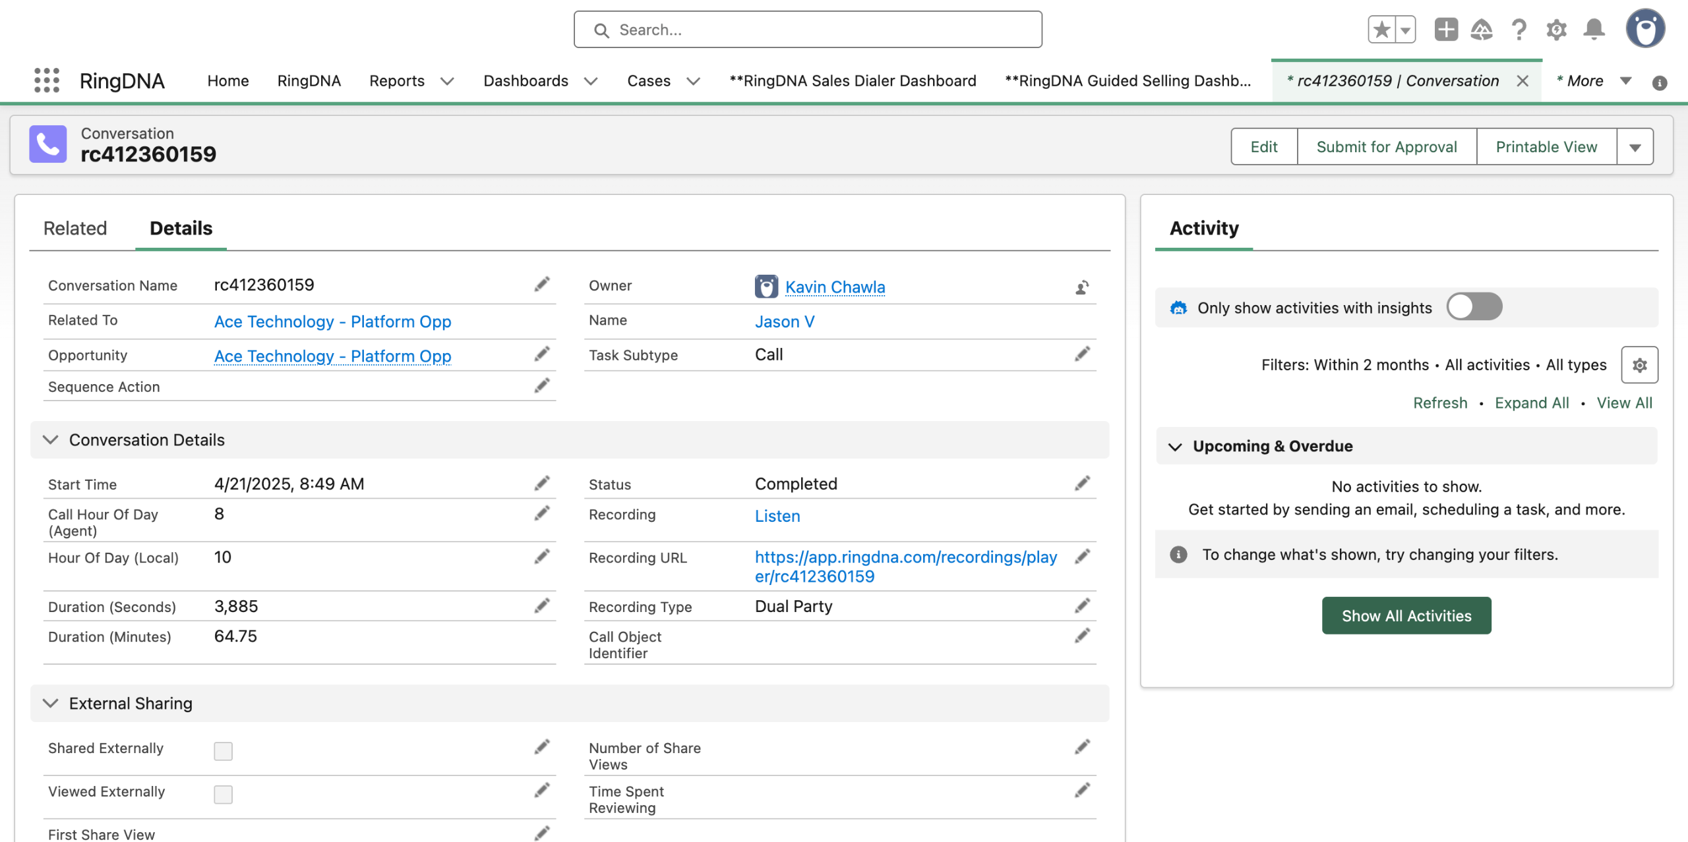The height and width of the screenshot is (842, 1688).
Task: Collapse the Conversation Details section
Action: pyautogui.click(x=51, y=439)
